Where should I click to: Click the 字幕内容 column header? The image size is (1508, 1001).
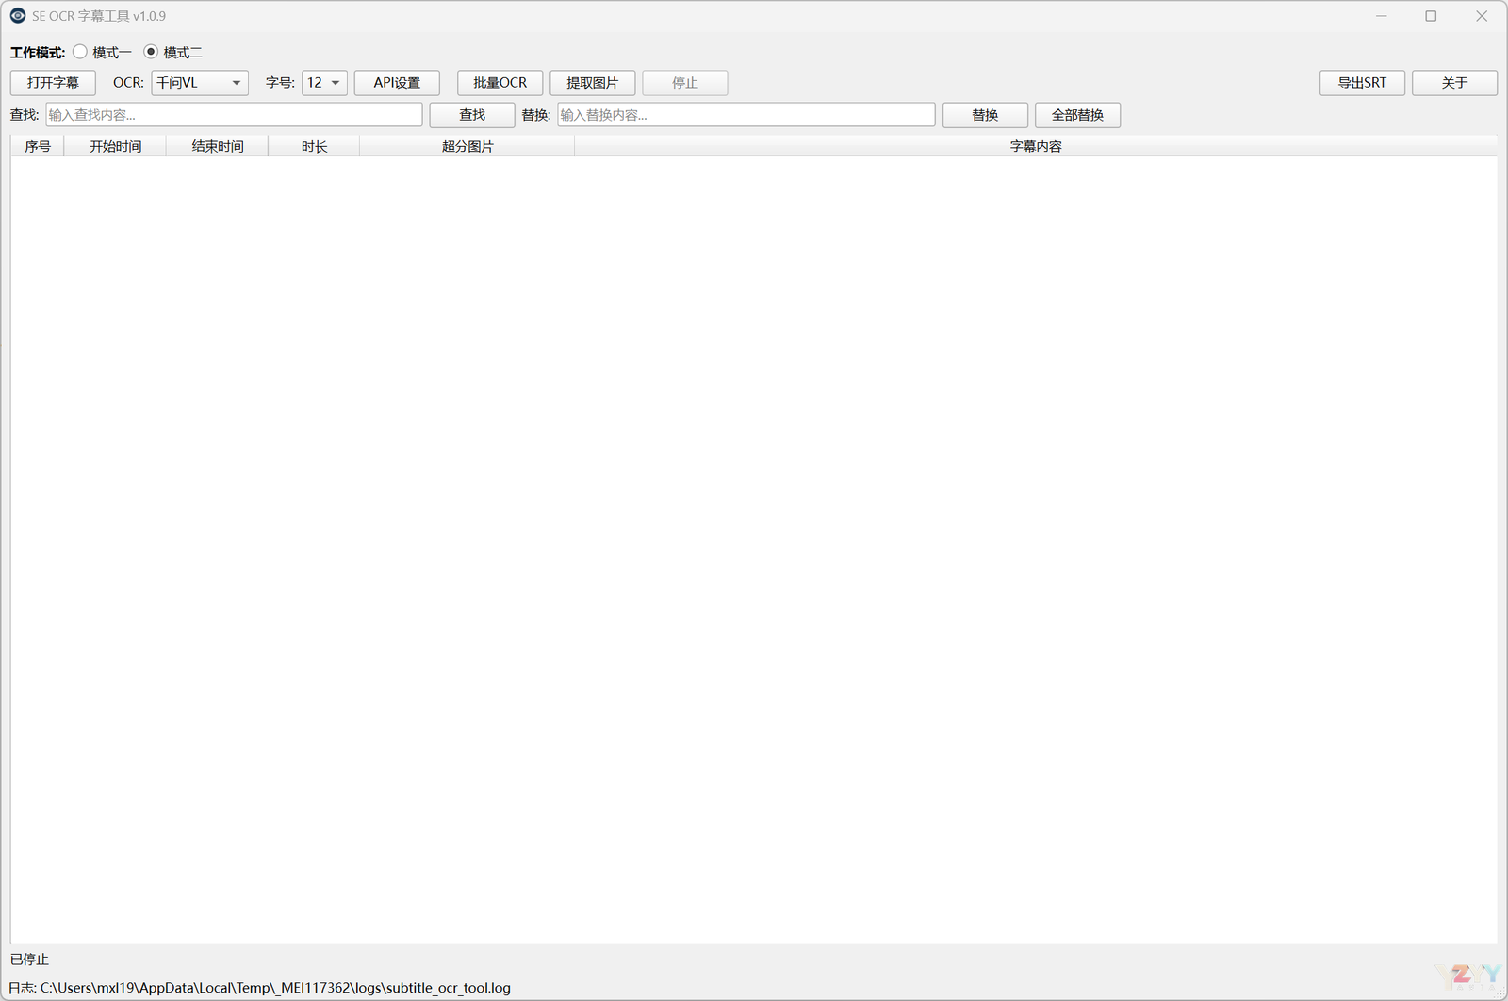tap(1036, 146)
